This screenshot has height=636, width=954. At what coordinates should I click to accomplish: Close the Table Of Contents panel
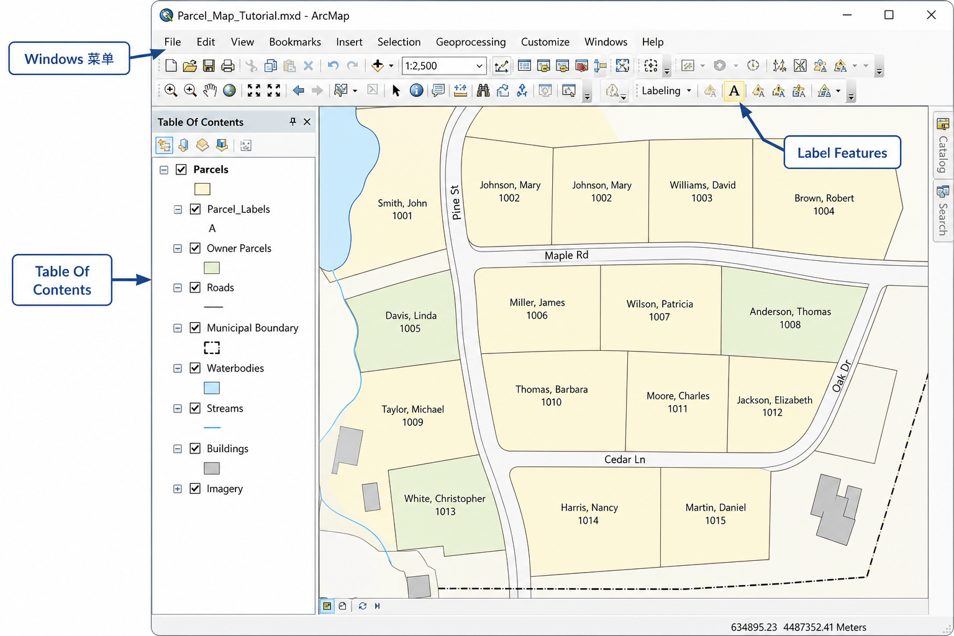pyautogui.click(x=307, y=122)
